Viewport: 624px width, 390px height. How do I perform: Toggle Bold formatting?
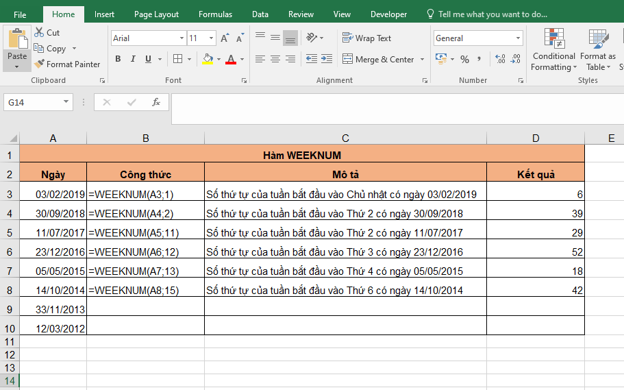(x=118, y=59)
